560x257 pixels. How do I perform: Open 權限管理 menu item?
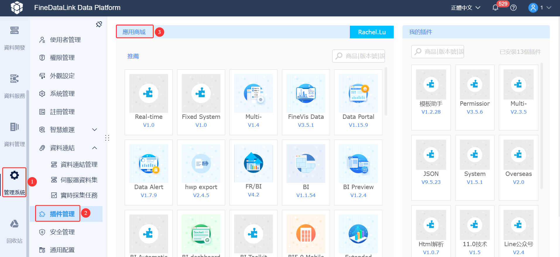pyautogui.click(x=66, y=58)
